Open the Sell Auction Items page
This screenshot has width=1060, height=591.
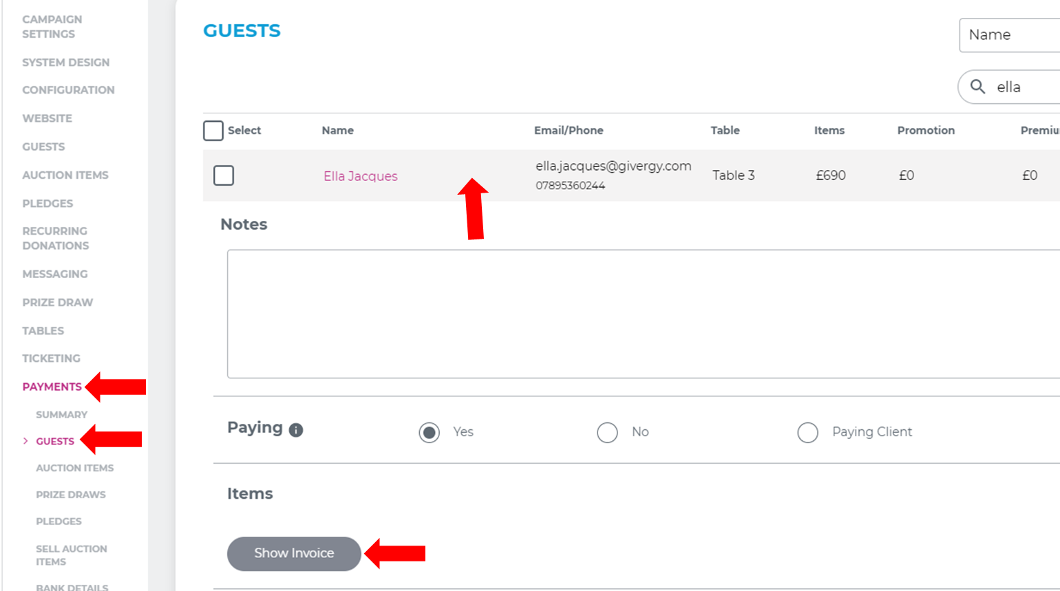71,555
